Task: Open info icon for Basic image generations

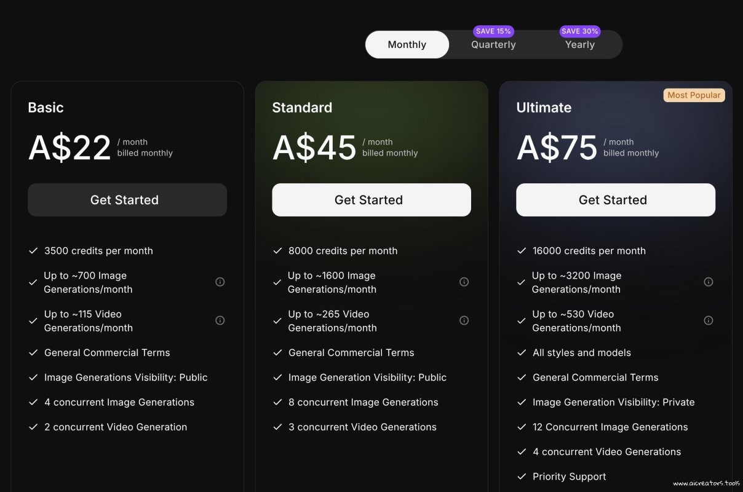Action: 220,282
